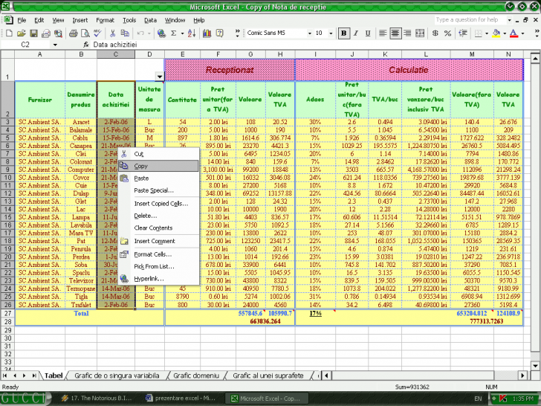541x406 pixels.
Task: Open help question box dropdown arrow
Action: point(509,20)
